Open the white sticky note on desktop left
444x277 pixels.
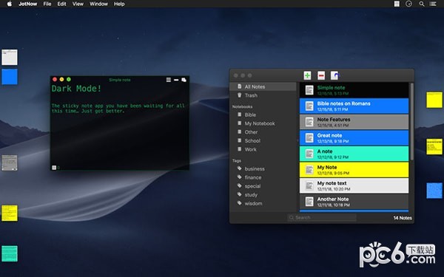pos(10,57)
